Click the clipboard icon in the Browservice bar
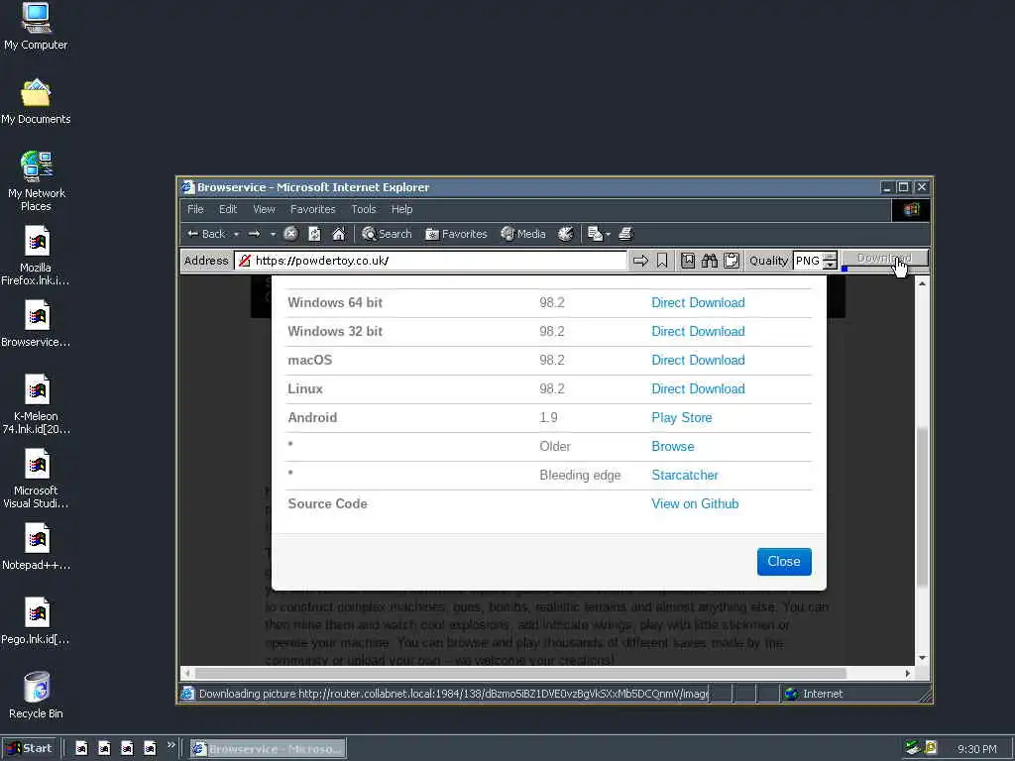This screenshot has width=1015, height=761. click(x=732, y=261)
